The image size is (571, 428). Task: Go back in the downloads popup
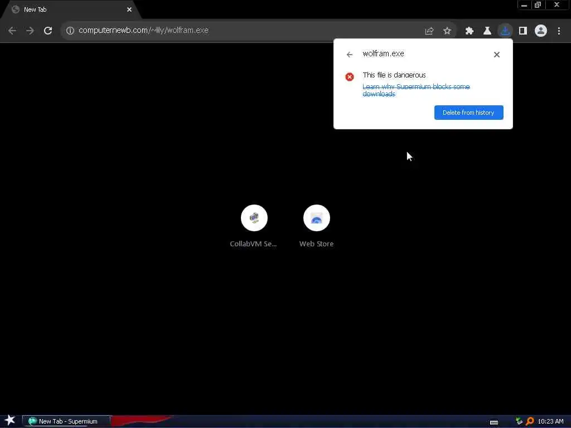pyautogui.click(x=349, y=55)
